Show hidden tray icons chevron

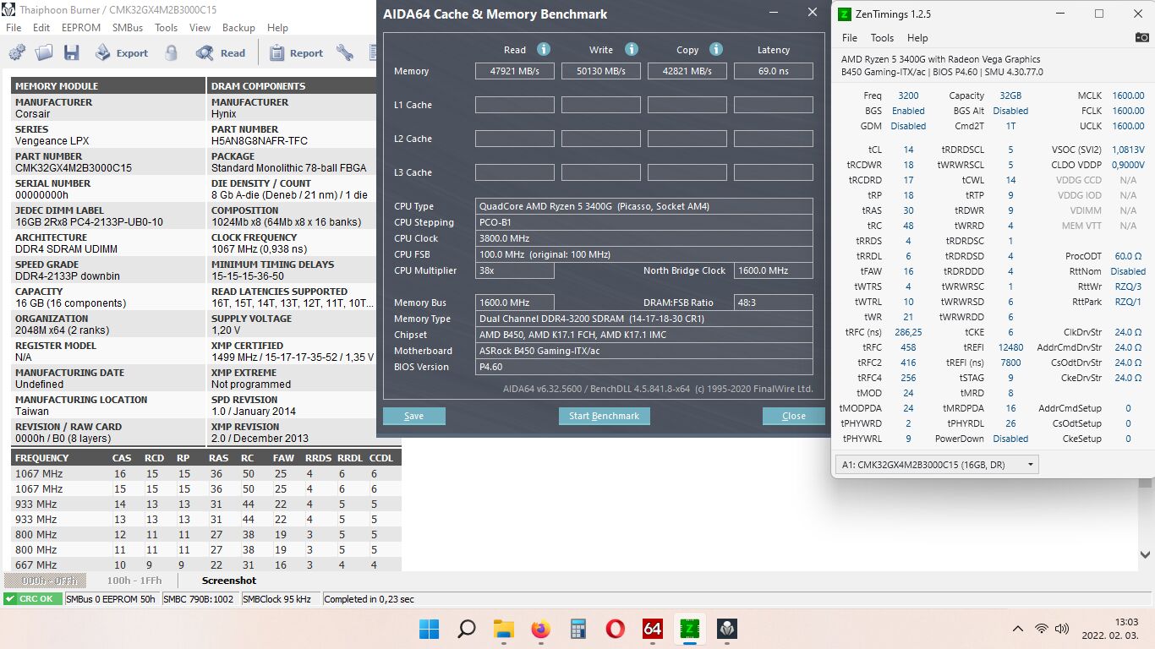pyautogui.click(x=1018, y=629)
